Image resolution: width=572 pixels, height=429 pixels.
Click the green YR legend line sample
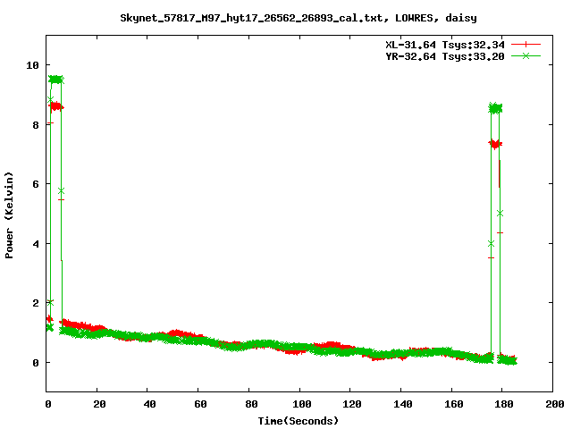[526, 55]
